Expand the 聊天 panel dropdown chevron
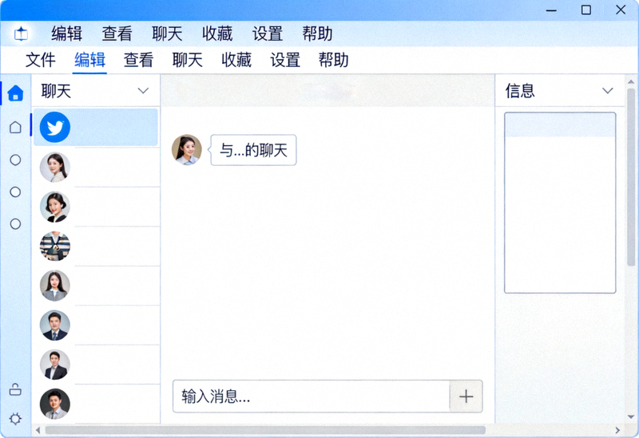 point(143,90)
